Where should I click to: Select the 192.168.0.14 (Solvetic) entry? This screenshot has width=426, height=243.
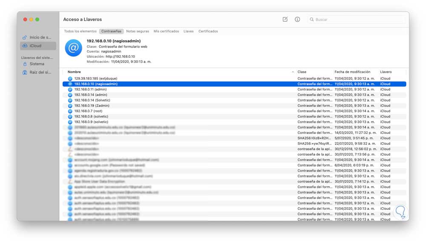(234, 100)
